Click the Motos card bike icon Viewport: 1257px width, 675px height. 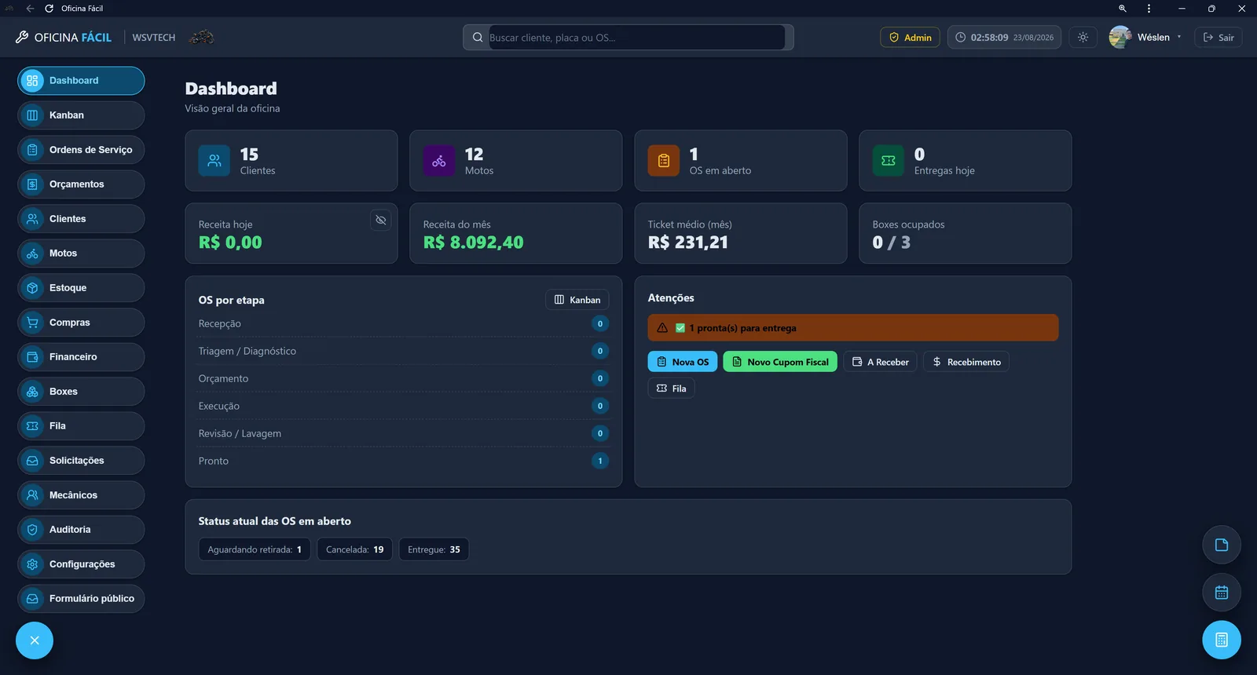[x=438, y=161]
